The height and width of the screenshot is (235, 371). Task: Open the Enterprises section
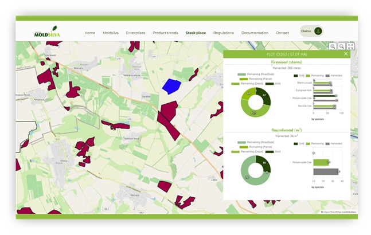(x=135, y=33)
